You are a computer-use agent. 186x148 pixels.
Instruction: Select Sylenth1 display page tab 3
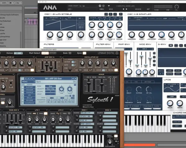coord(28,79)
